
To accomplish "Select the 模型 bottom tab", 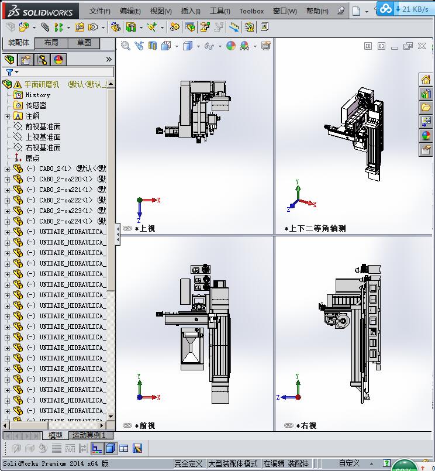I will pyautogui.click(x=55, y=435).
